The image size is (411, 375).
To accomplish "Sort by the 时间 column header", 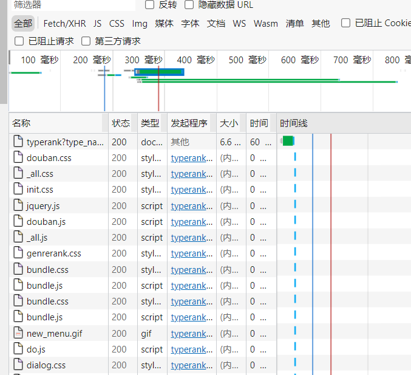I will (x=261, y=123).
